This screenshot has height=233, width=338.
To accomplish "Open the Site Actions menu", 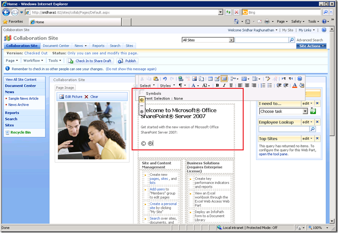I will pyautogui.click(x=311, y=46).
